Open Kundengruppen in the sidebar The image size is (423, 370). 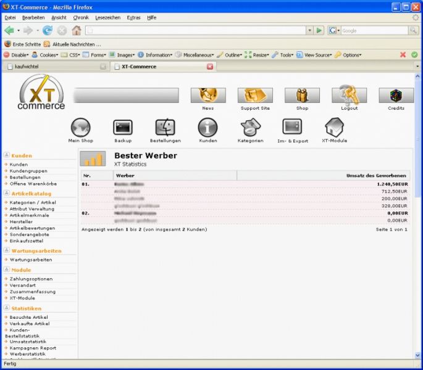point(28,171)
